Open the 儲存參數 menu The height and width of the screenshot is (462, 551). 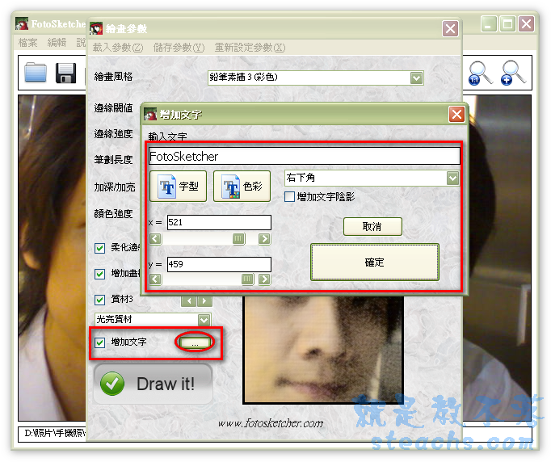pyautogui.click(x=179, y=48)
